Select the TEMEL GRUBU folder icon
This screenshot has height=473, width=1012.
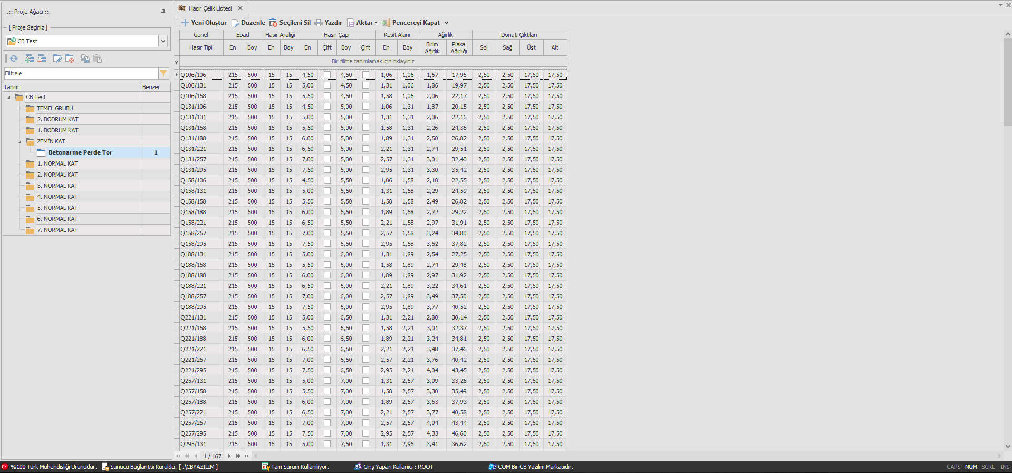(30, 108)
